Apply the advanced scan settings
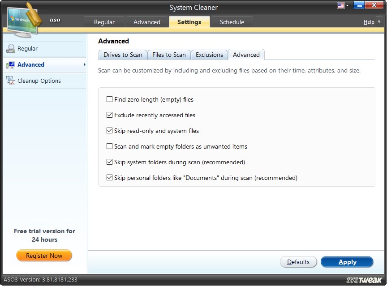This screenshot has height=286, width=387. 347,262
